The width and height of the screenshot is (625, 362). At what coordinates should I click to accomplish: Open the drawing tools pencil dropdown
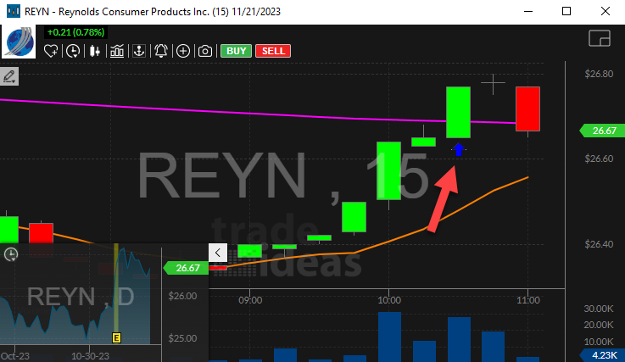(x=10, y=77)
